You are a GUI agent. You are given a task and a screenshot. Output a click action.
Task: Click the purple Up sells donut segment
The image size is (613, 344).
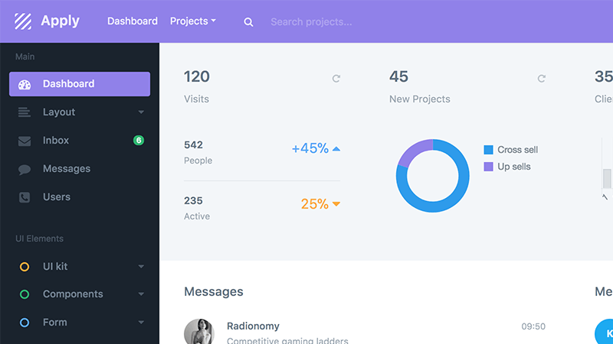coord(415,149)
